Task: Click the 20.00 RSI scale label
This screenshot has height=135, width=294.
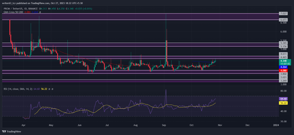Action: coord(283,121)
